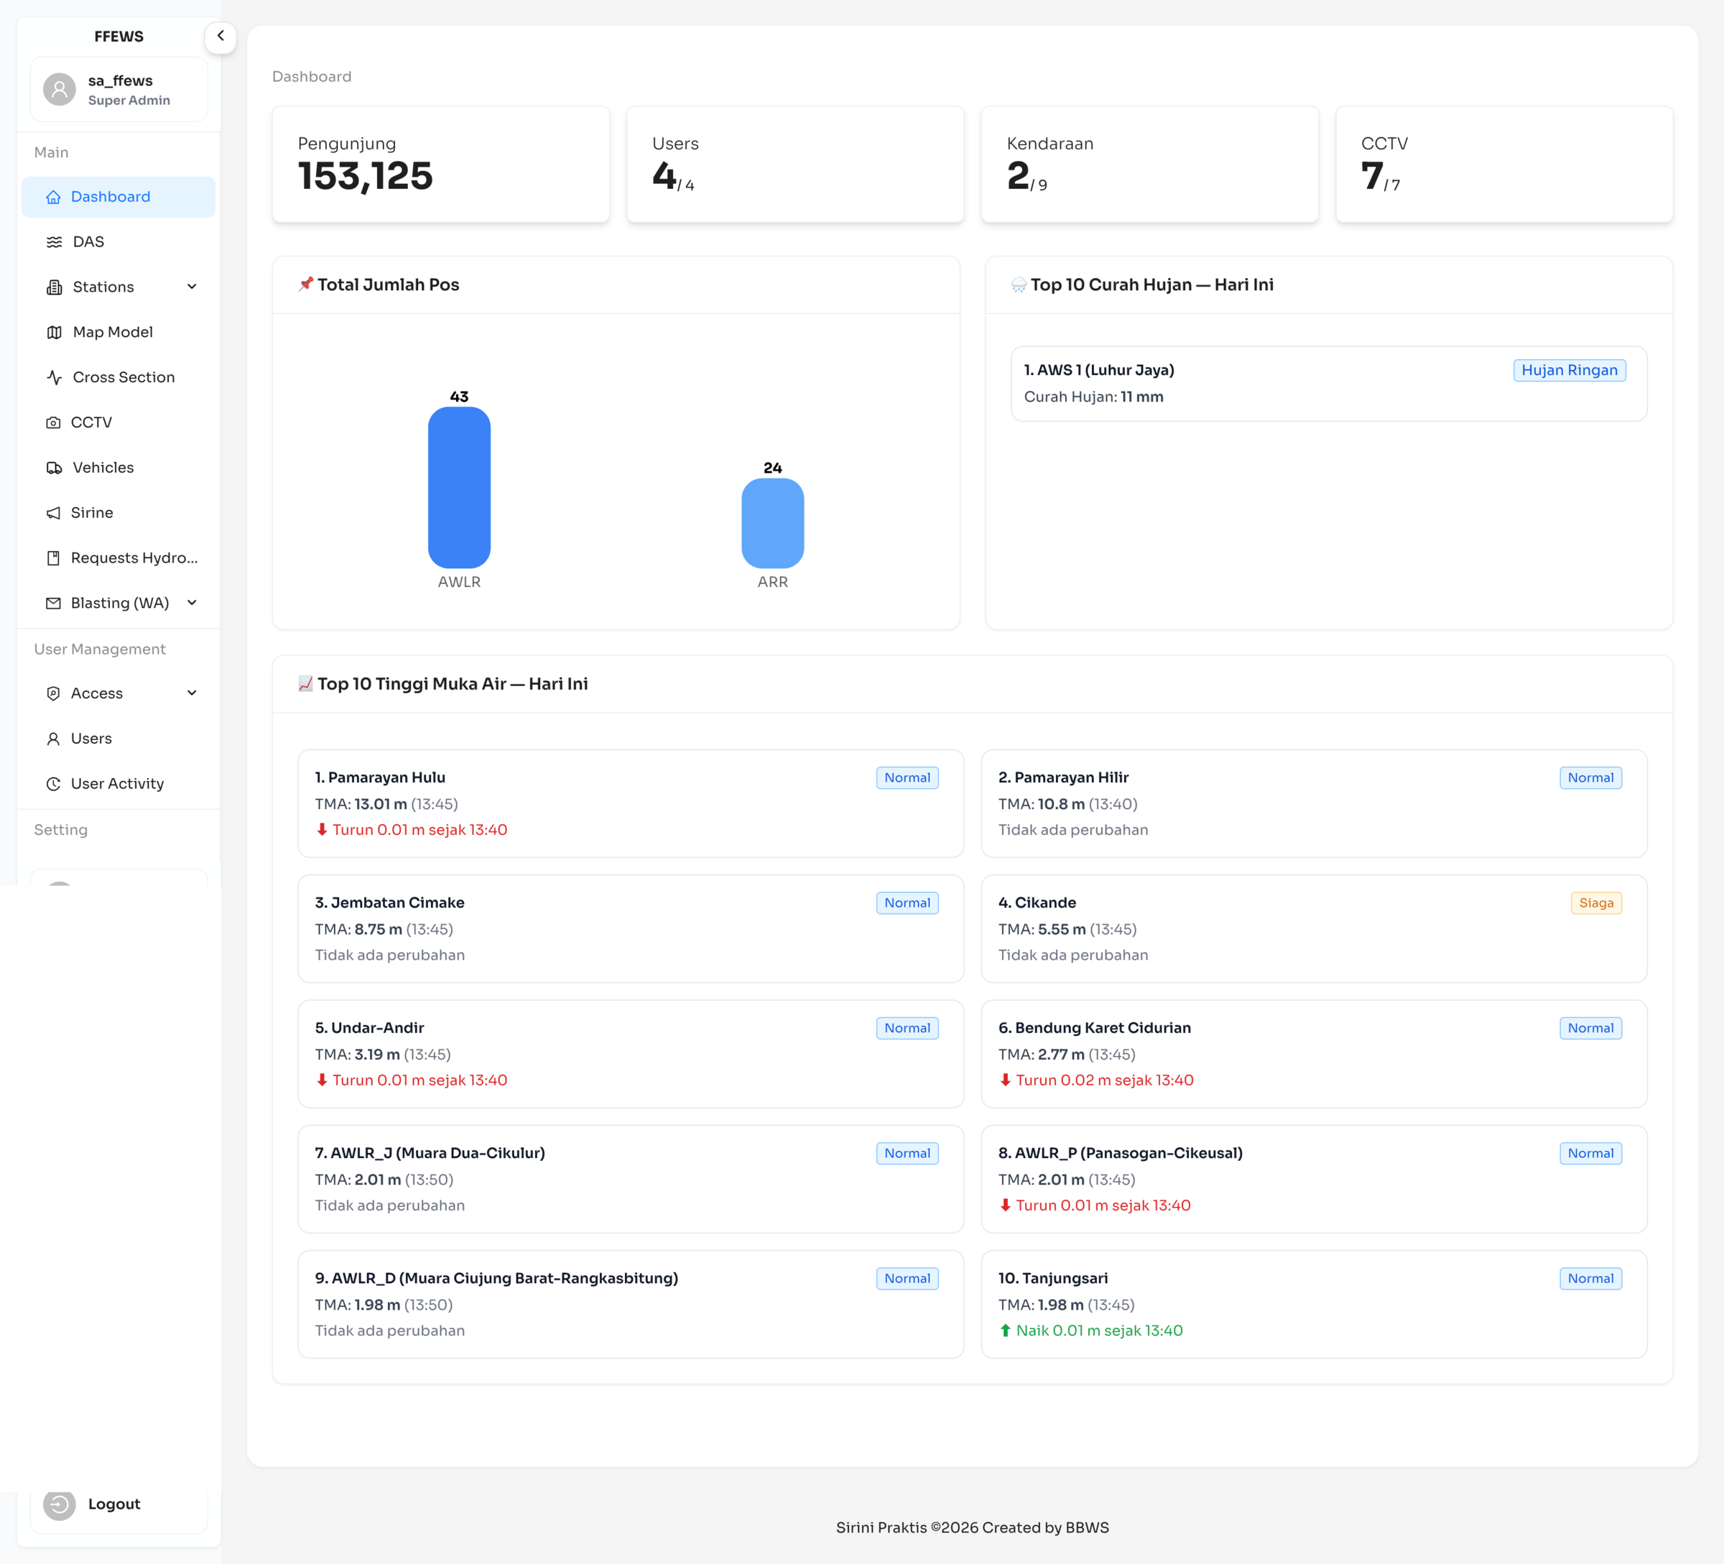This screenshot has height=1564, width=1724.
Task: Click the Hujan Ringan badge
Action: pos(1570,370)
